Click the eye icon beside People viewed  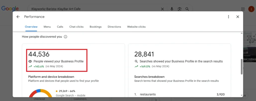click(30, 61)
